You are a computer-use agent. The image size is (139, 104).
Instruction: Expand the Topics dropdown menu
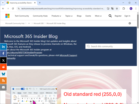(69, 16)
